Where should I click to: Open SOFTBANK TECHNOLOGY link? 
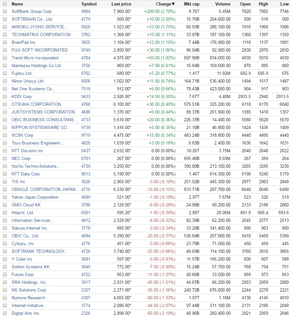pyautogui.click(x=40, y=252)
